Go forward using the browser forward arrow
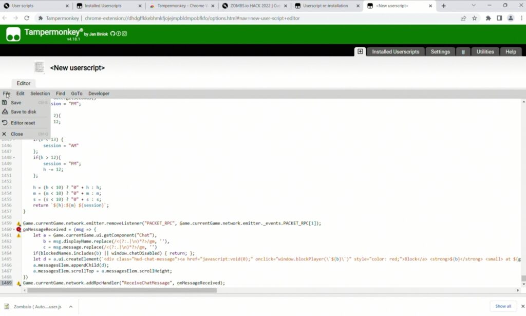The height and width of the screenshot is (316, 526). click(x=15, y=18)
